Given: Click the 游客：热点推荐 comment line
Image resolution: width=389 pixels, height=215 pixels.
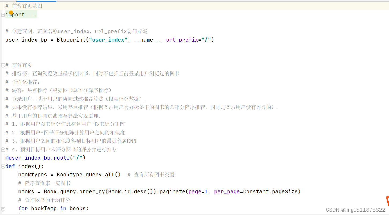Looking at the screenshot, I should coord(59,90).
